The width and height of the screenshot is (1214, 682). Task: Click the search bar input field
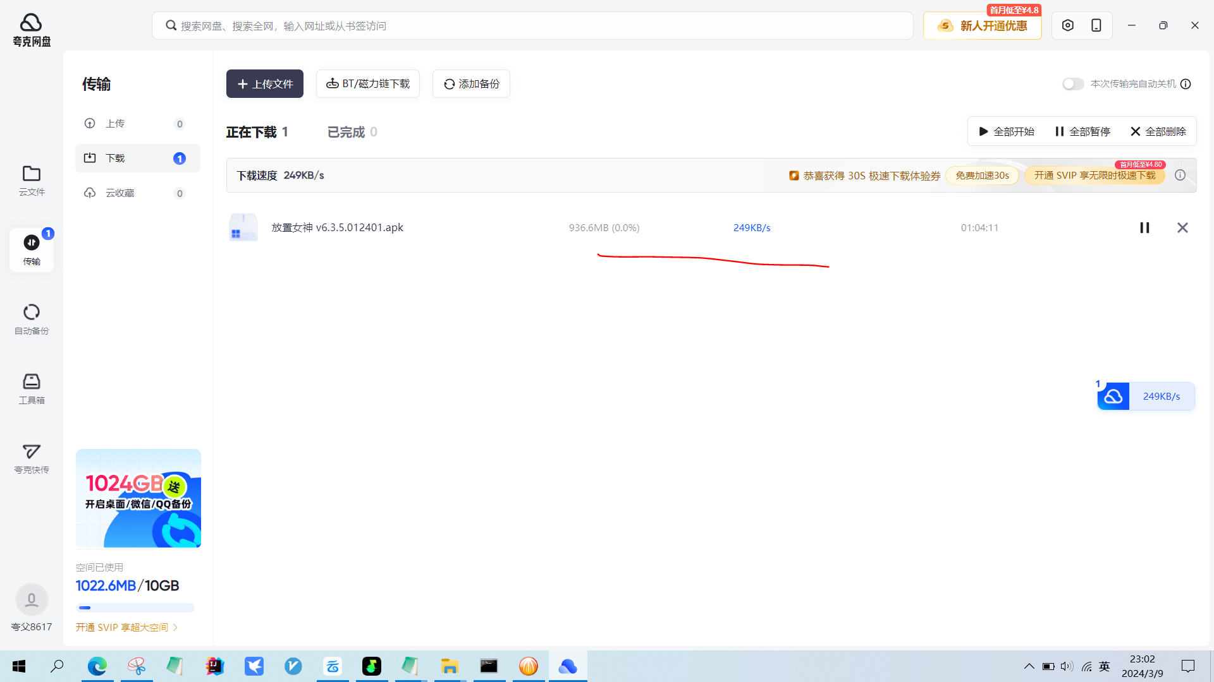[x=532, y=26]
